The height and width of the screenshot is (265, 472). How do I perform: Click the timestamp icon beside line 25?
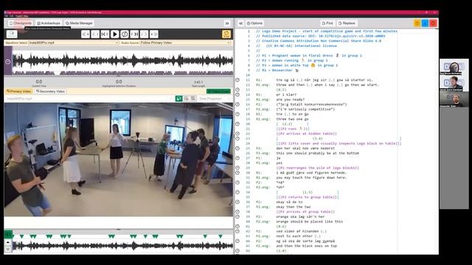[237, 148]
